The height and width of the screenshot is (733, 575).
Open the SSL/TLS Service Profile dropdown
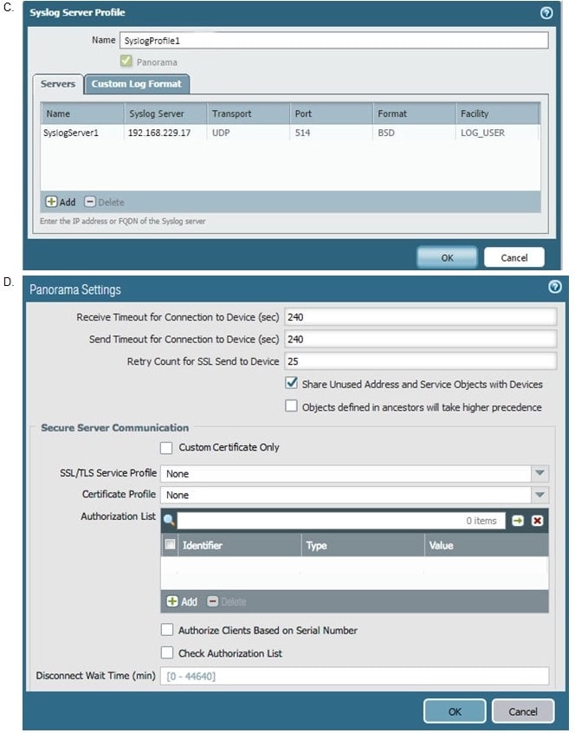pos(539,473)
